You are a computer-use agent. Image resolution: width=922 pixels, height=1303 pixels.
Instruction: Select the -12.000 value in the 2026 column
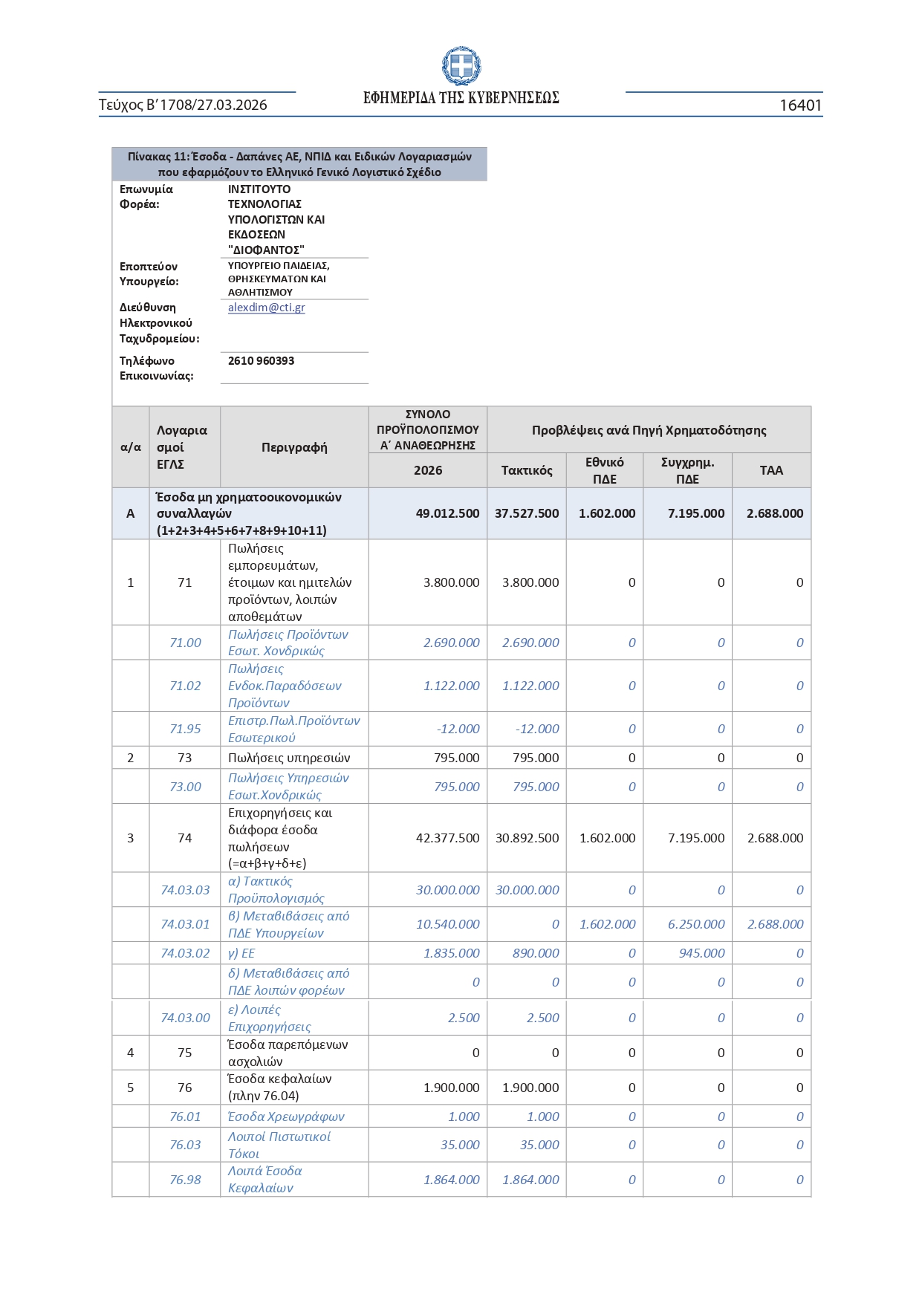[x=458, y=729]
